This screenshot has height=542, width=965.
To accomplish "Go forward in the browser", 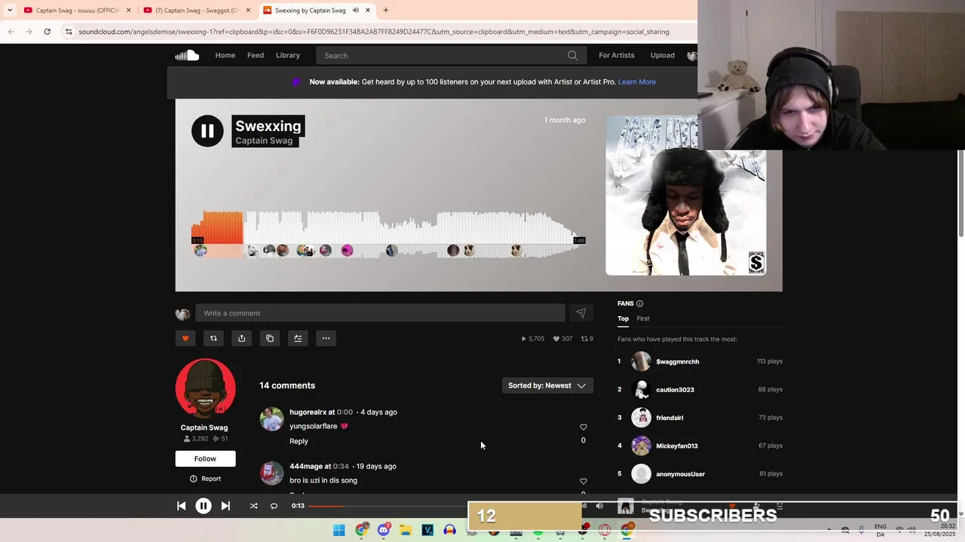I will (x=29, y=32).
